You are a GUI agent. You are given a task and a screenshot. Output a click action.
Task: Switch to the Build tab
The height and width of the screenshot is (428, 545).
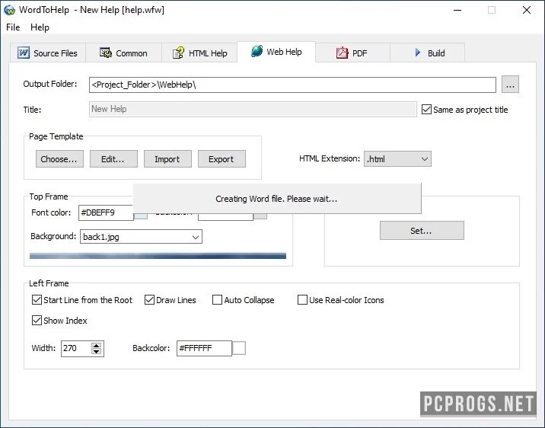[x=428, y=53]
